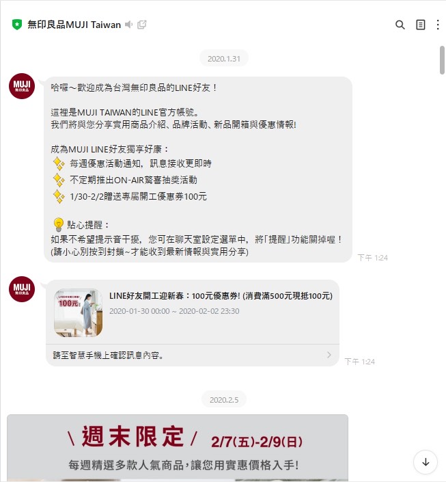
Task: Open LINE好友開工迎新春 coupon title
Action: coord(221,296)
